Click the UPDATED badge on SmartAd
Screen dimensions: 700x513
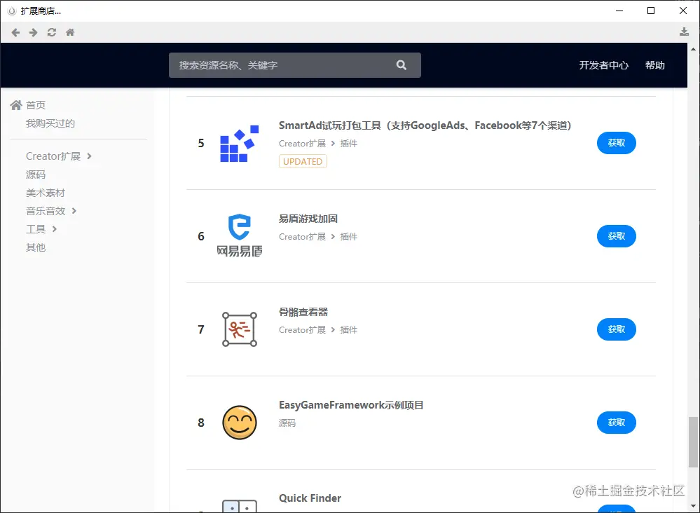tap(303, 161)
